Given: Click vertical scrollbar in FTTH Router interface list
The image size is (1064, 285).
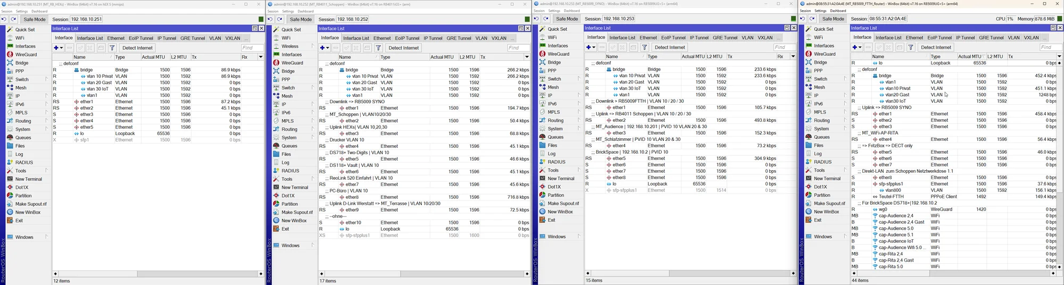Looking at the screenshot, I should point(1059,165).
